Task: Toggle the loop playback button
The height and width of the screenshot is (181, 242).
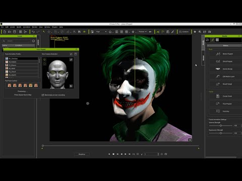Action: click(134, 154)
